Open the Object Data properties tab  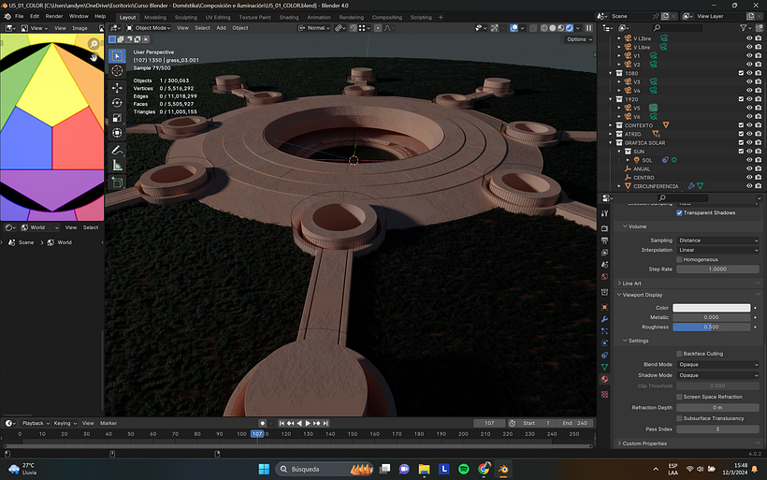pyautogui.click(x=604, y=367)
